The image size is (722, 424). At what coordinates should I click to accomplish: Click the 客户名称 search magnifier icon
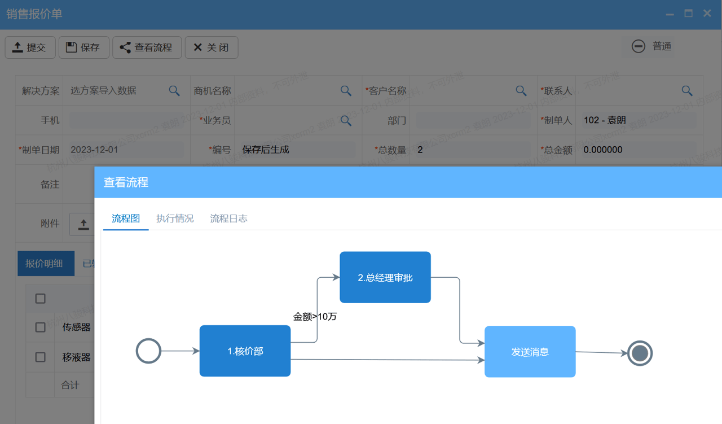(521, 90)
